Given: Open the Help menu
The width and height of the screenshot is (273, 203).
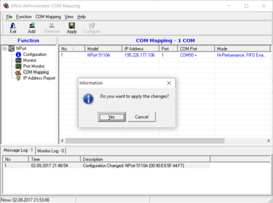Looking at the screenshot, I should pyautogui.click(x=81, y=17).
